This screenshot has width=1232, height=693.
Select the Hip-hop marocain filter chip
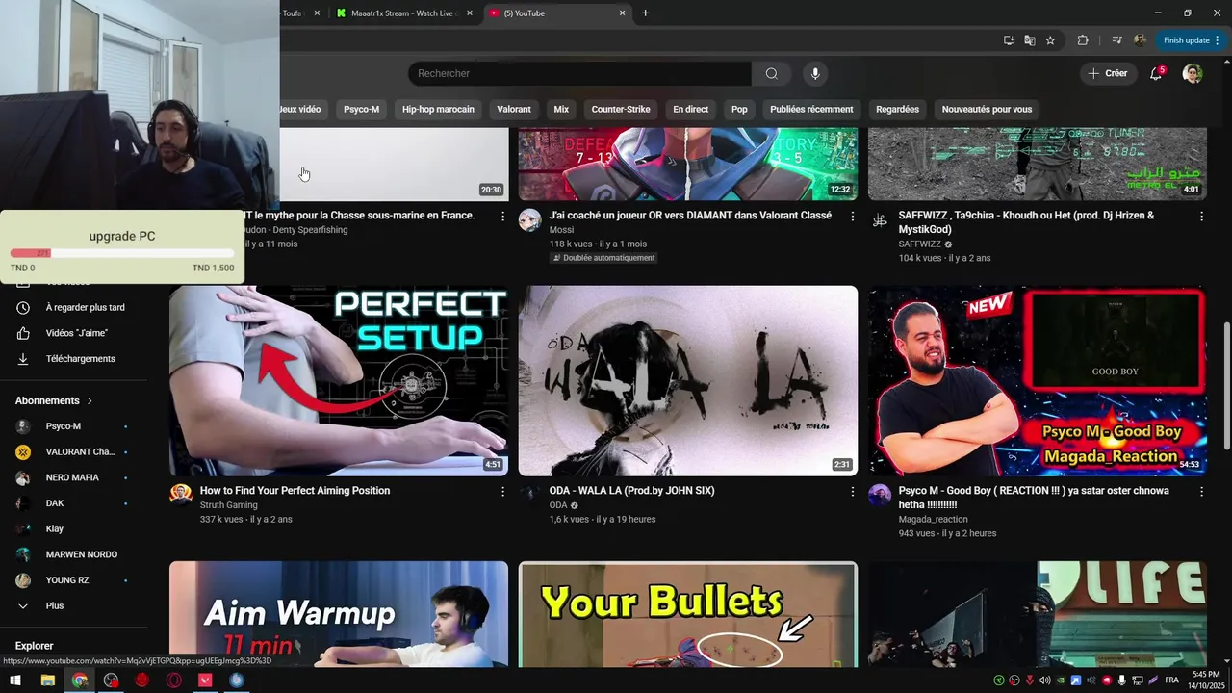438,109
